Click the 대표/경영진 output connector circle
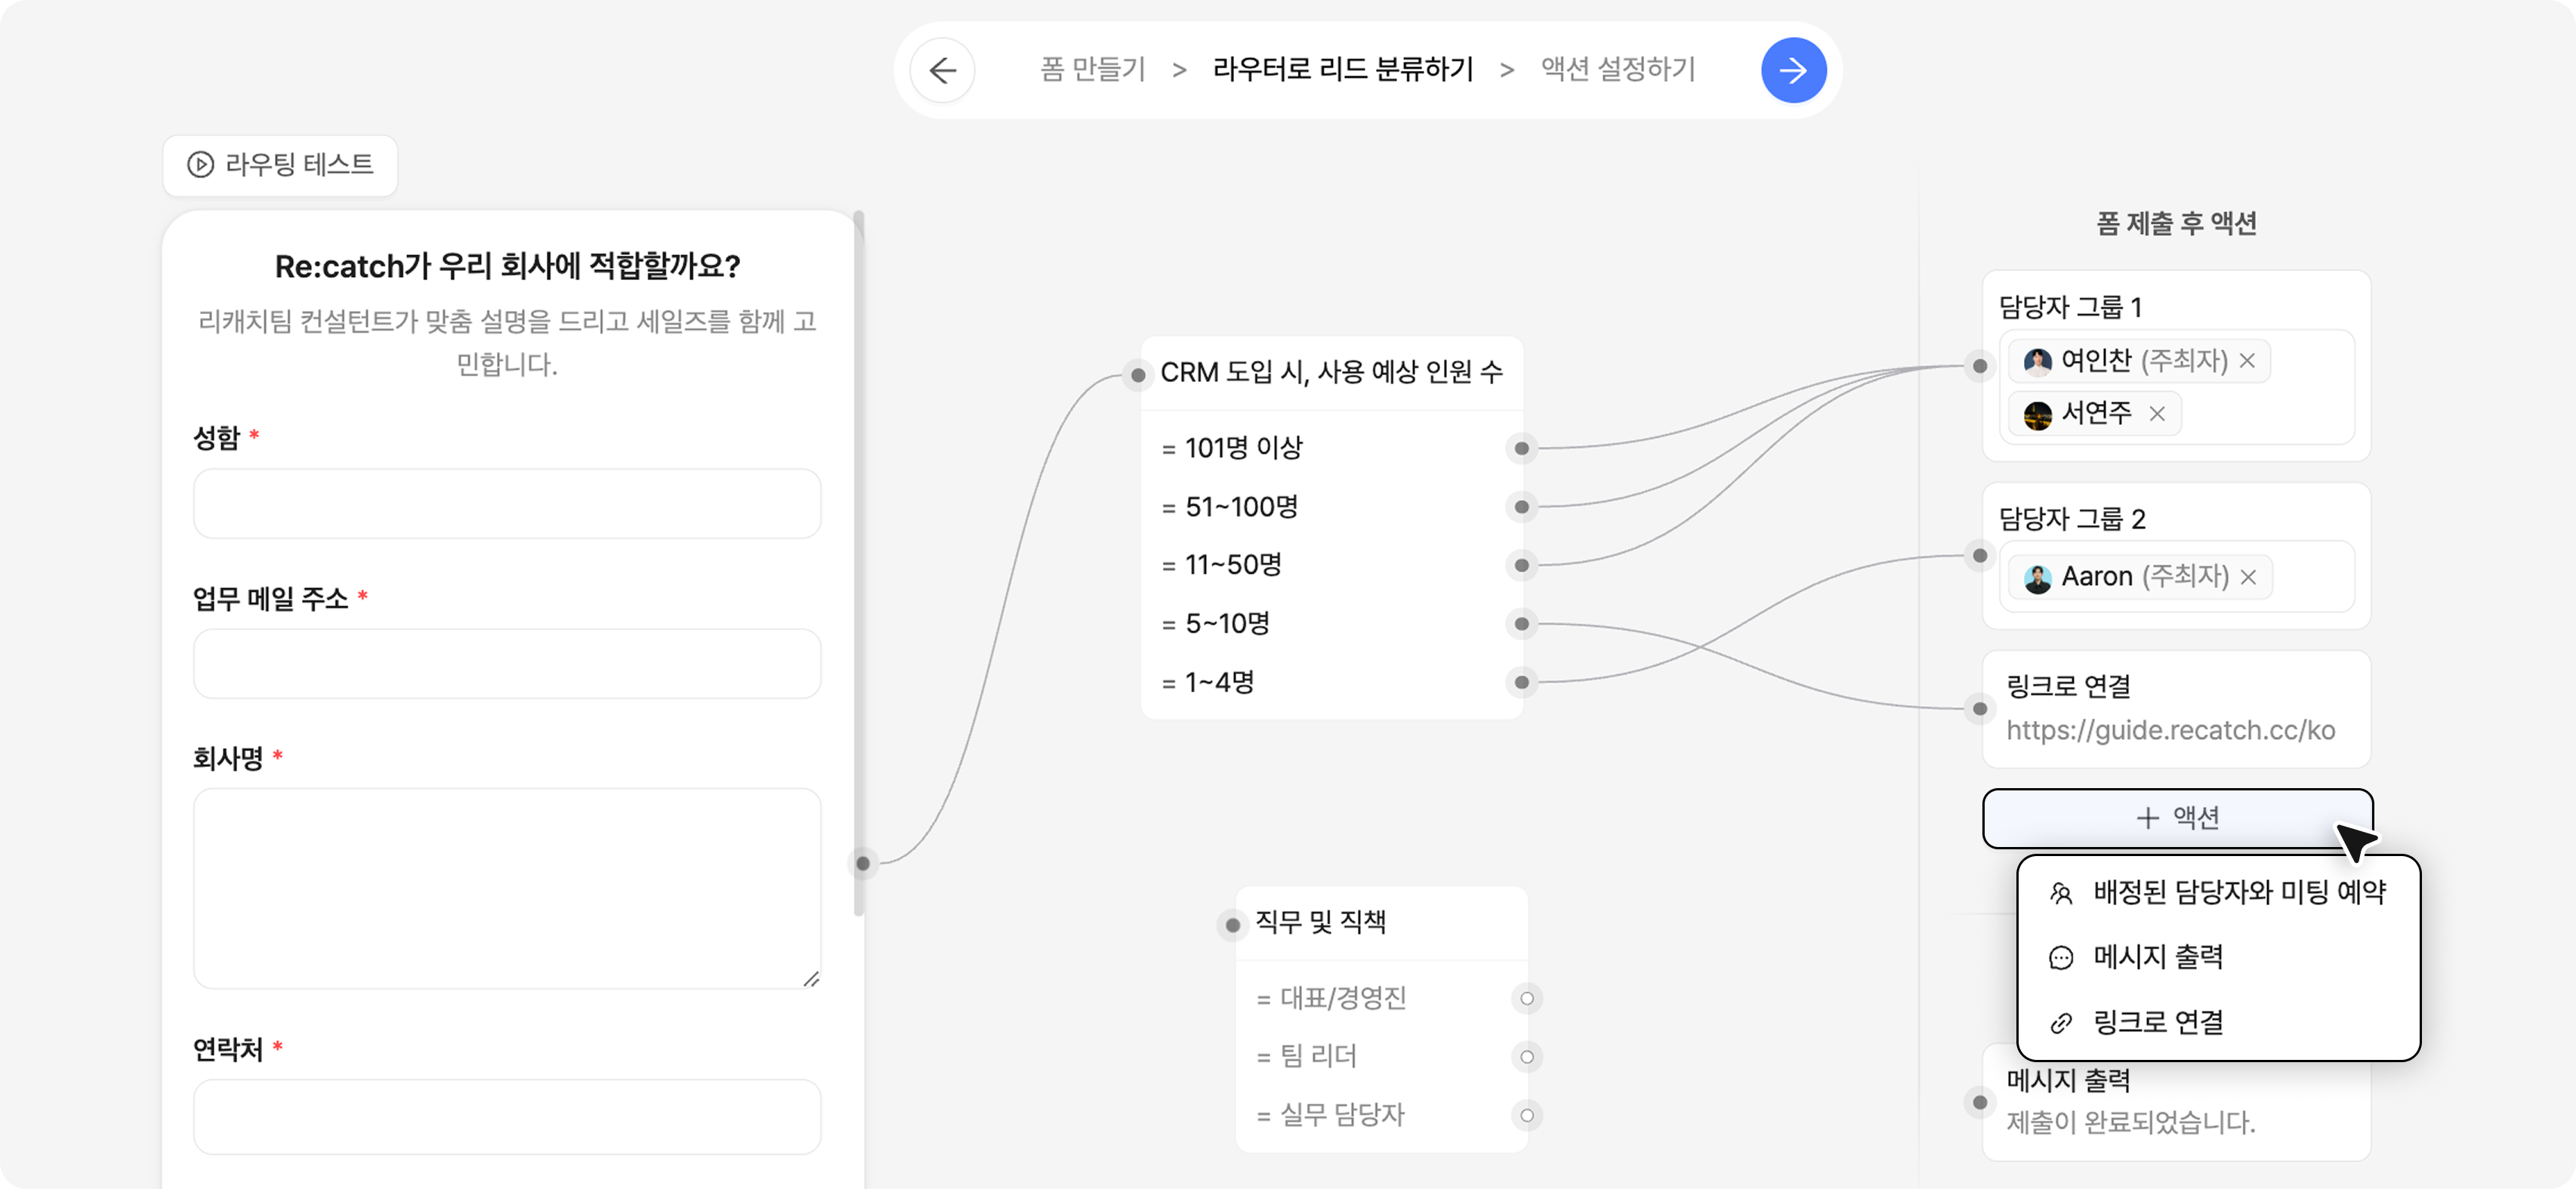Screen dimensions: 2576x1189 [x=1526, y=998]
